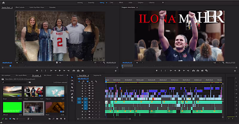Click Lift button in Program monitor

coord(193,71)
